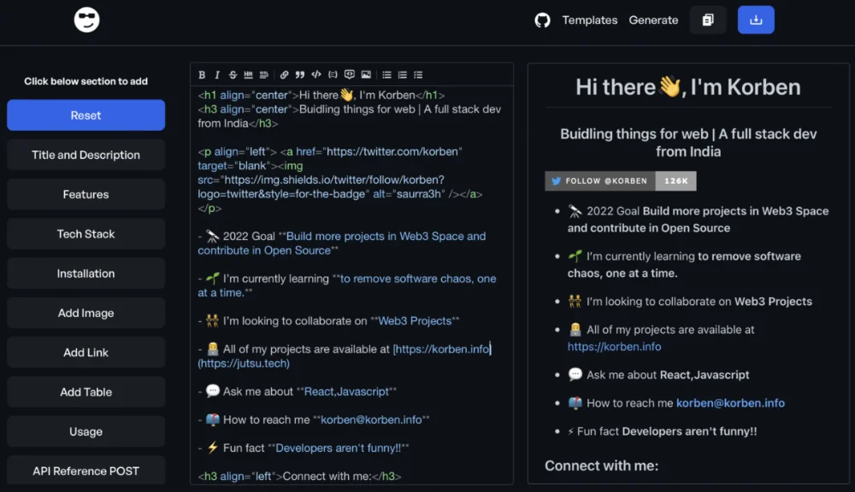
Task: Add a link section via Add Link
Action: pos(85,353)
